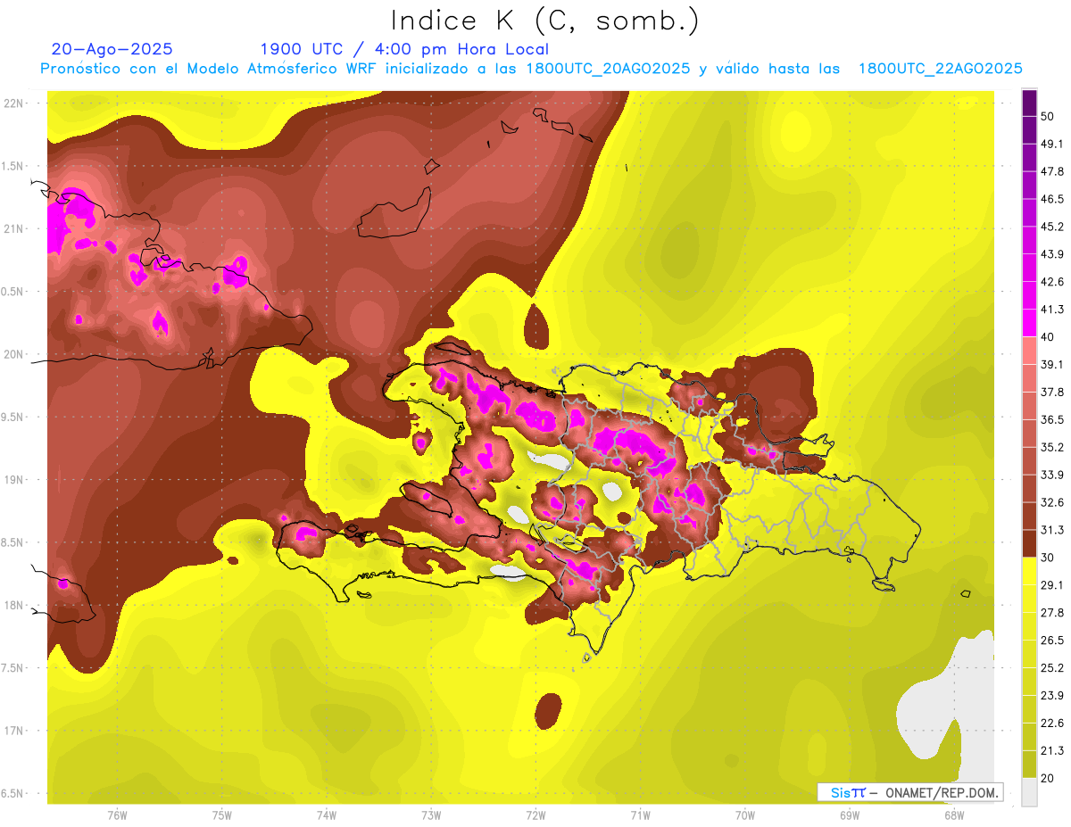Click the map title 'Indice K (C, somb.)'

[545, 21]
